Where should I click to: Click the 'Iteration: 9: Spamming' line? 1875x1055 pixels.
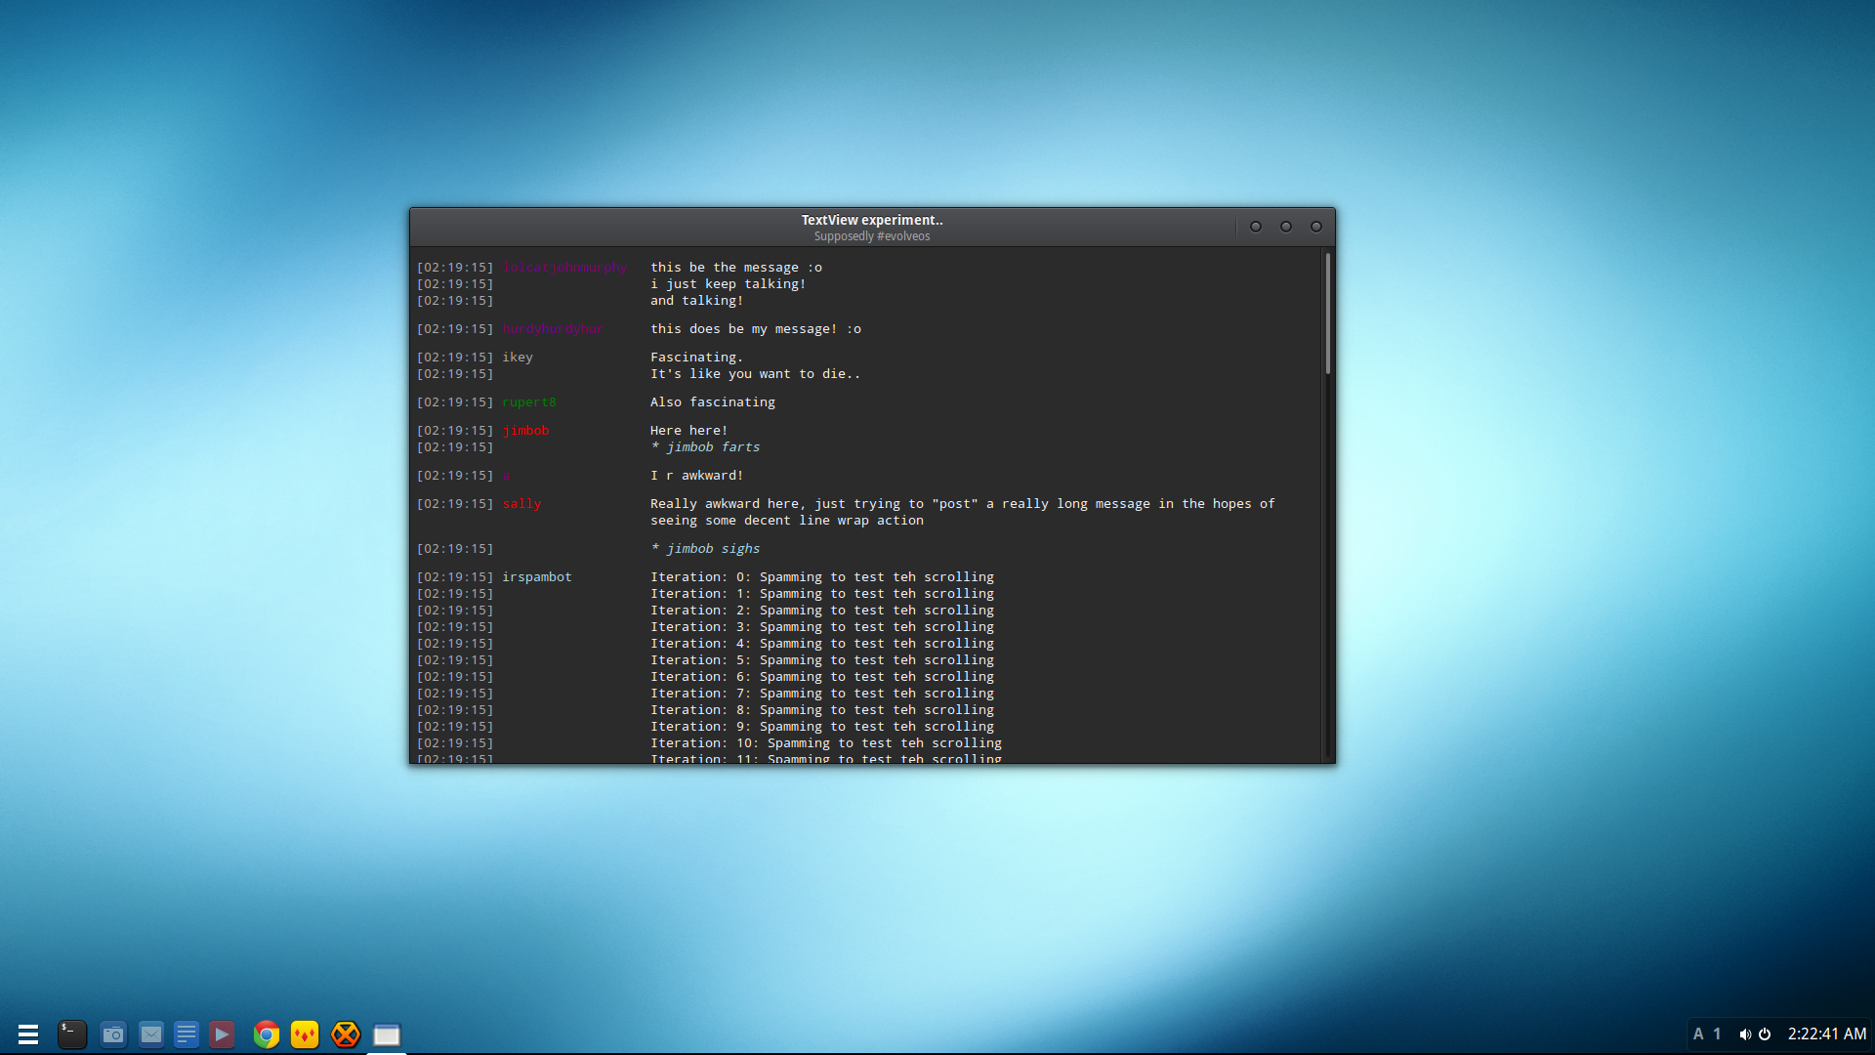coord(822,727)
